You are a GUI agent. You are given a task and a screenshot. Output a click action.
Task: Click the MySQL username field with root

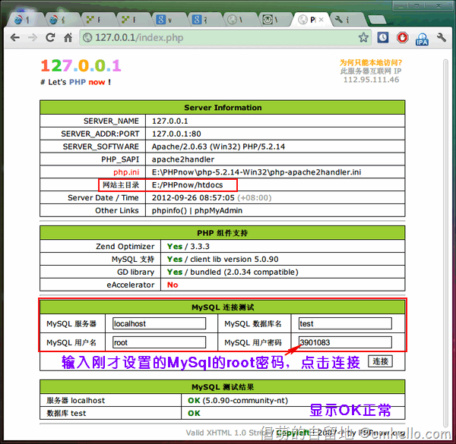tap(159, 342)
